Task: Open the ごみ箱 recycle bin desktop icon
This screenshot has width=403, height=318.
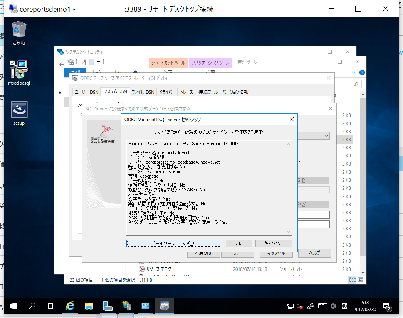Action: [19, 33]
